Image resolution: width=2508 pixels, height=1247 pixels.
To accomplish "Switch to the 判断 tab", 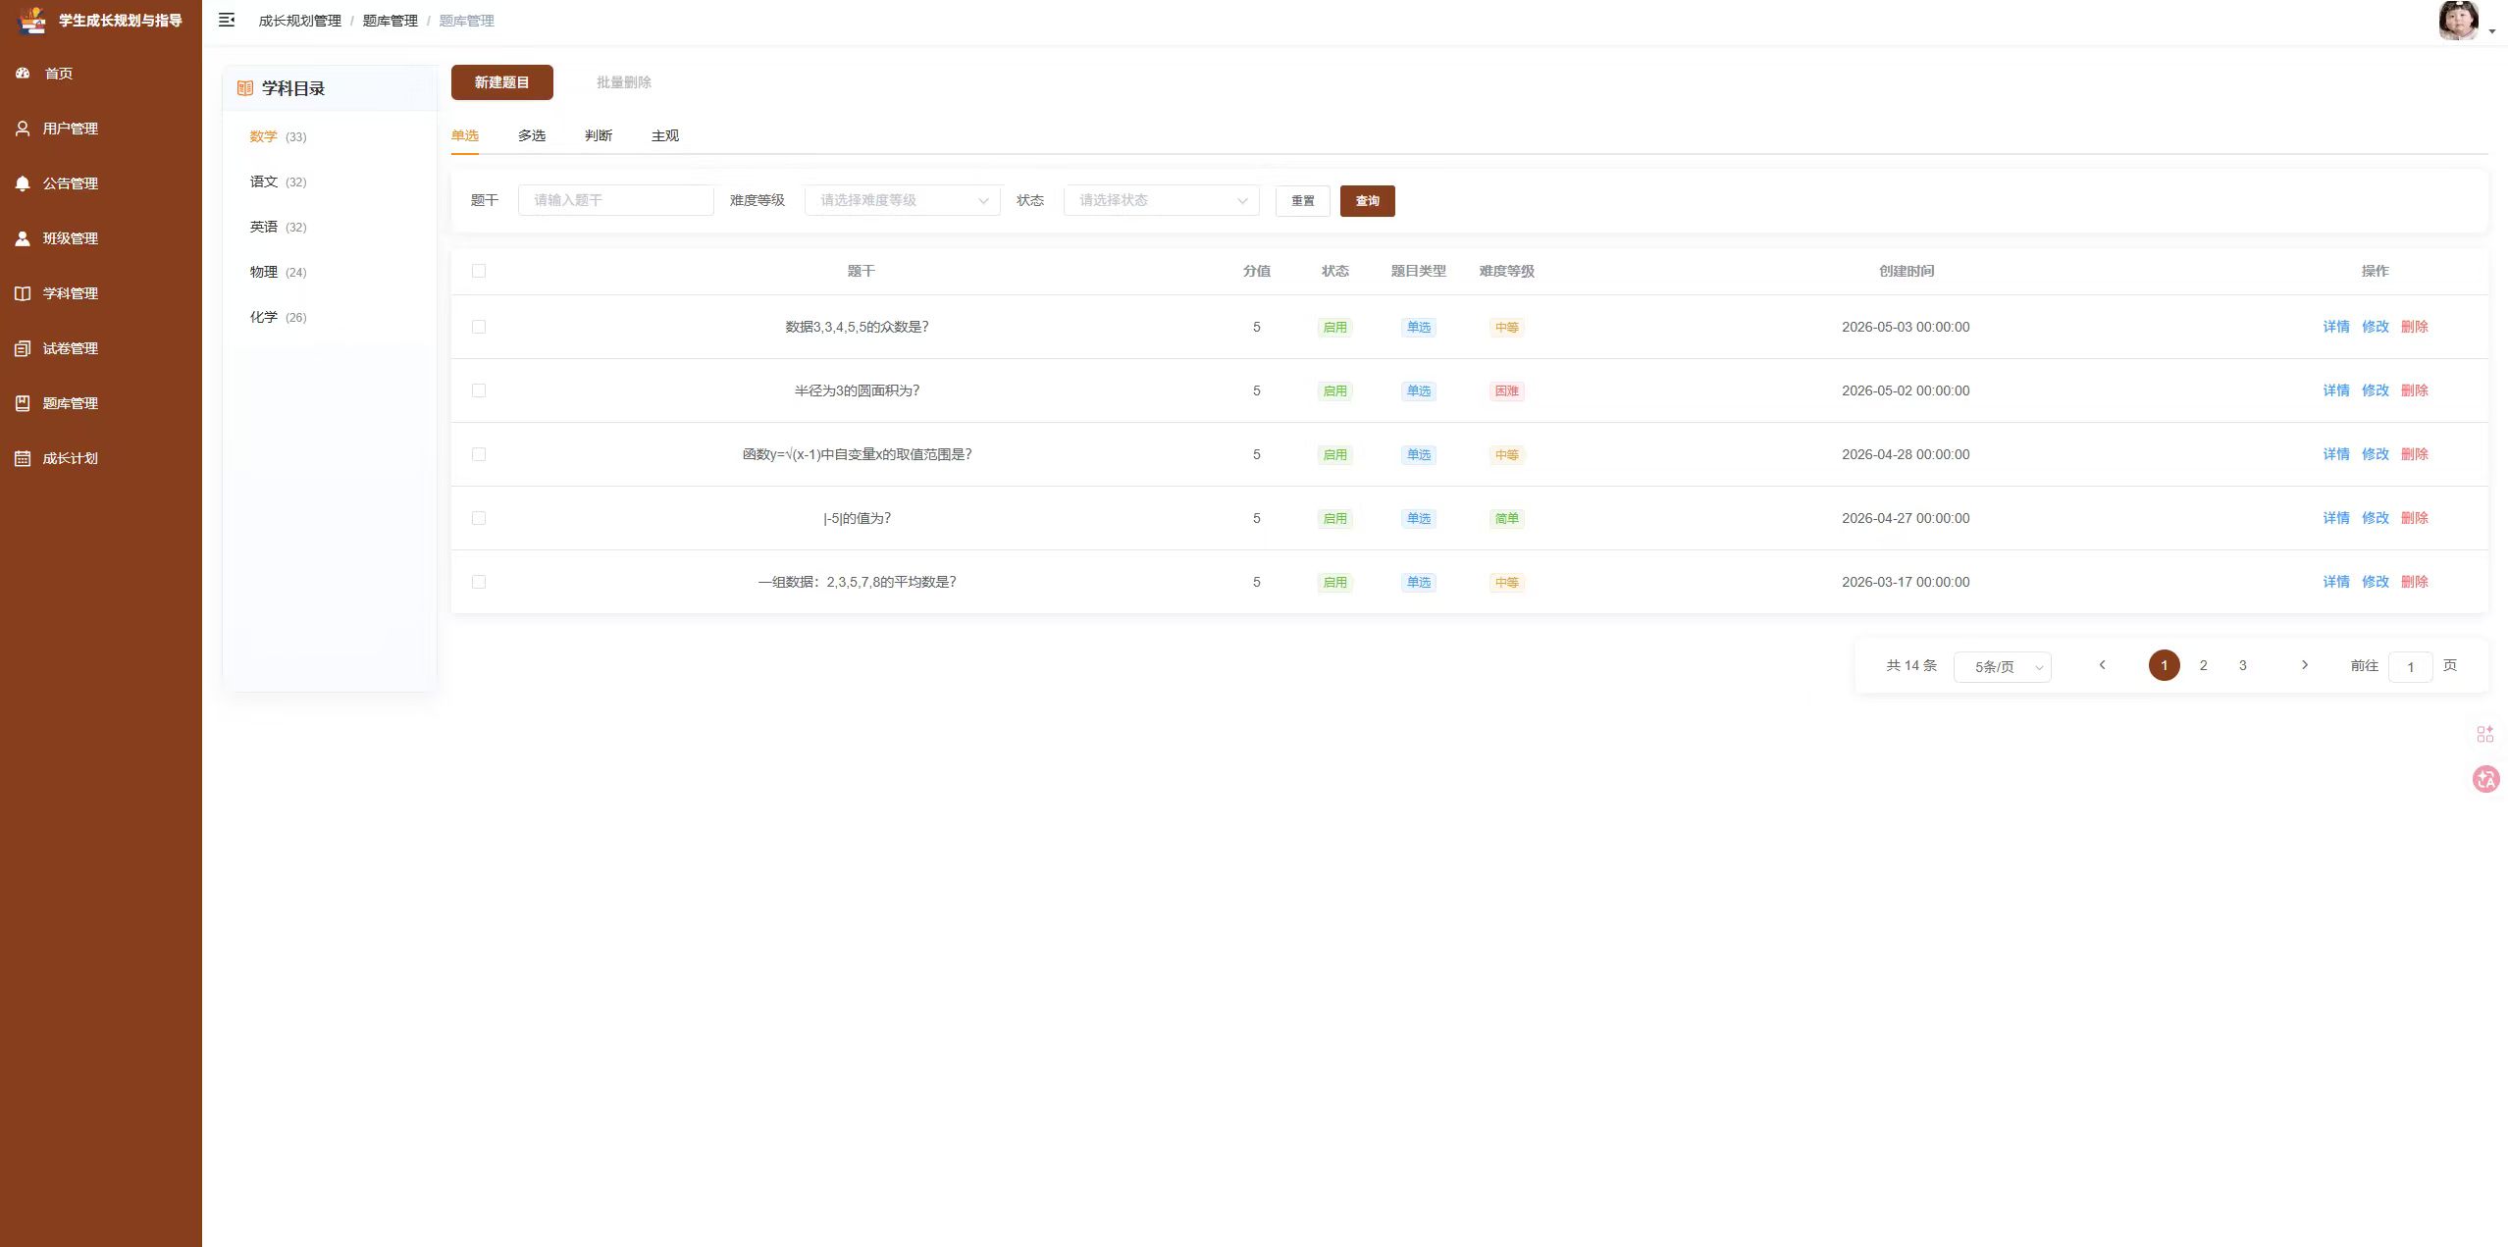I will coord(599,135).
